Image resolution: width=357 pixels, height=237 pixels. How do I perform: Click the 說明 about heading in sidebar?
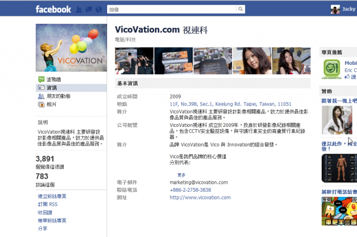click(x=43, y=122)
